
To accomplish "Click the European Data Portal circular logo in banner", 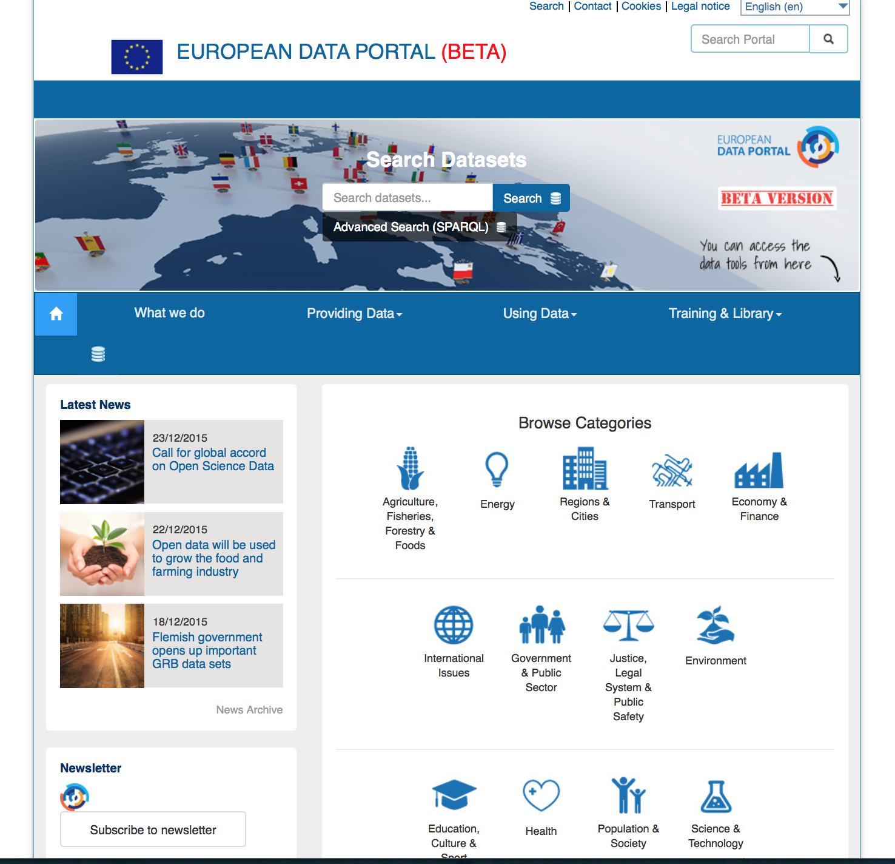I will click(x=818, y=147).
